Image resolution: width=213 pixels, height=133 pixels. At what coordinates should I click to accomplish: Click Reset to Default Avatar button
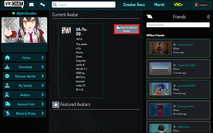[127, 29]
